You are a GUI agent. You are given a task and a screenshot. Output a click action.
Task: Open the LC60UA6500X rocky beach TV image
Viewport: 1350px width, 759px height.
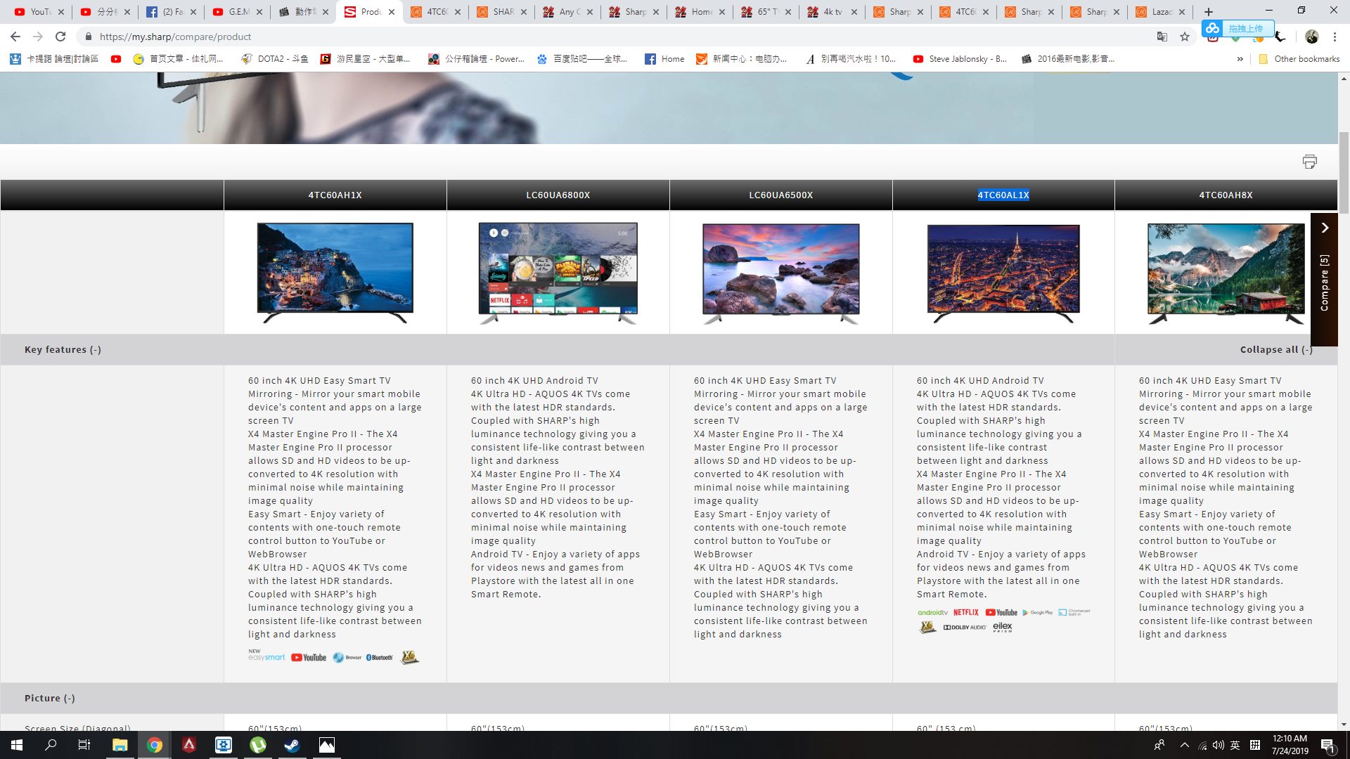[781, 273]
